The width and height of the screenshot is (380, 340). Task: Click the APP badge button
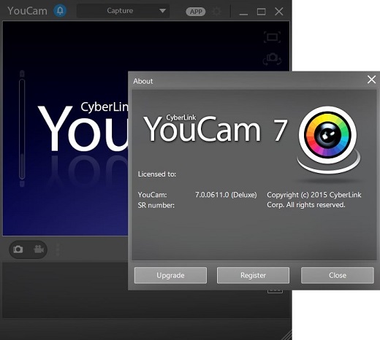[196, 12]
